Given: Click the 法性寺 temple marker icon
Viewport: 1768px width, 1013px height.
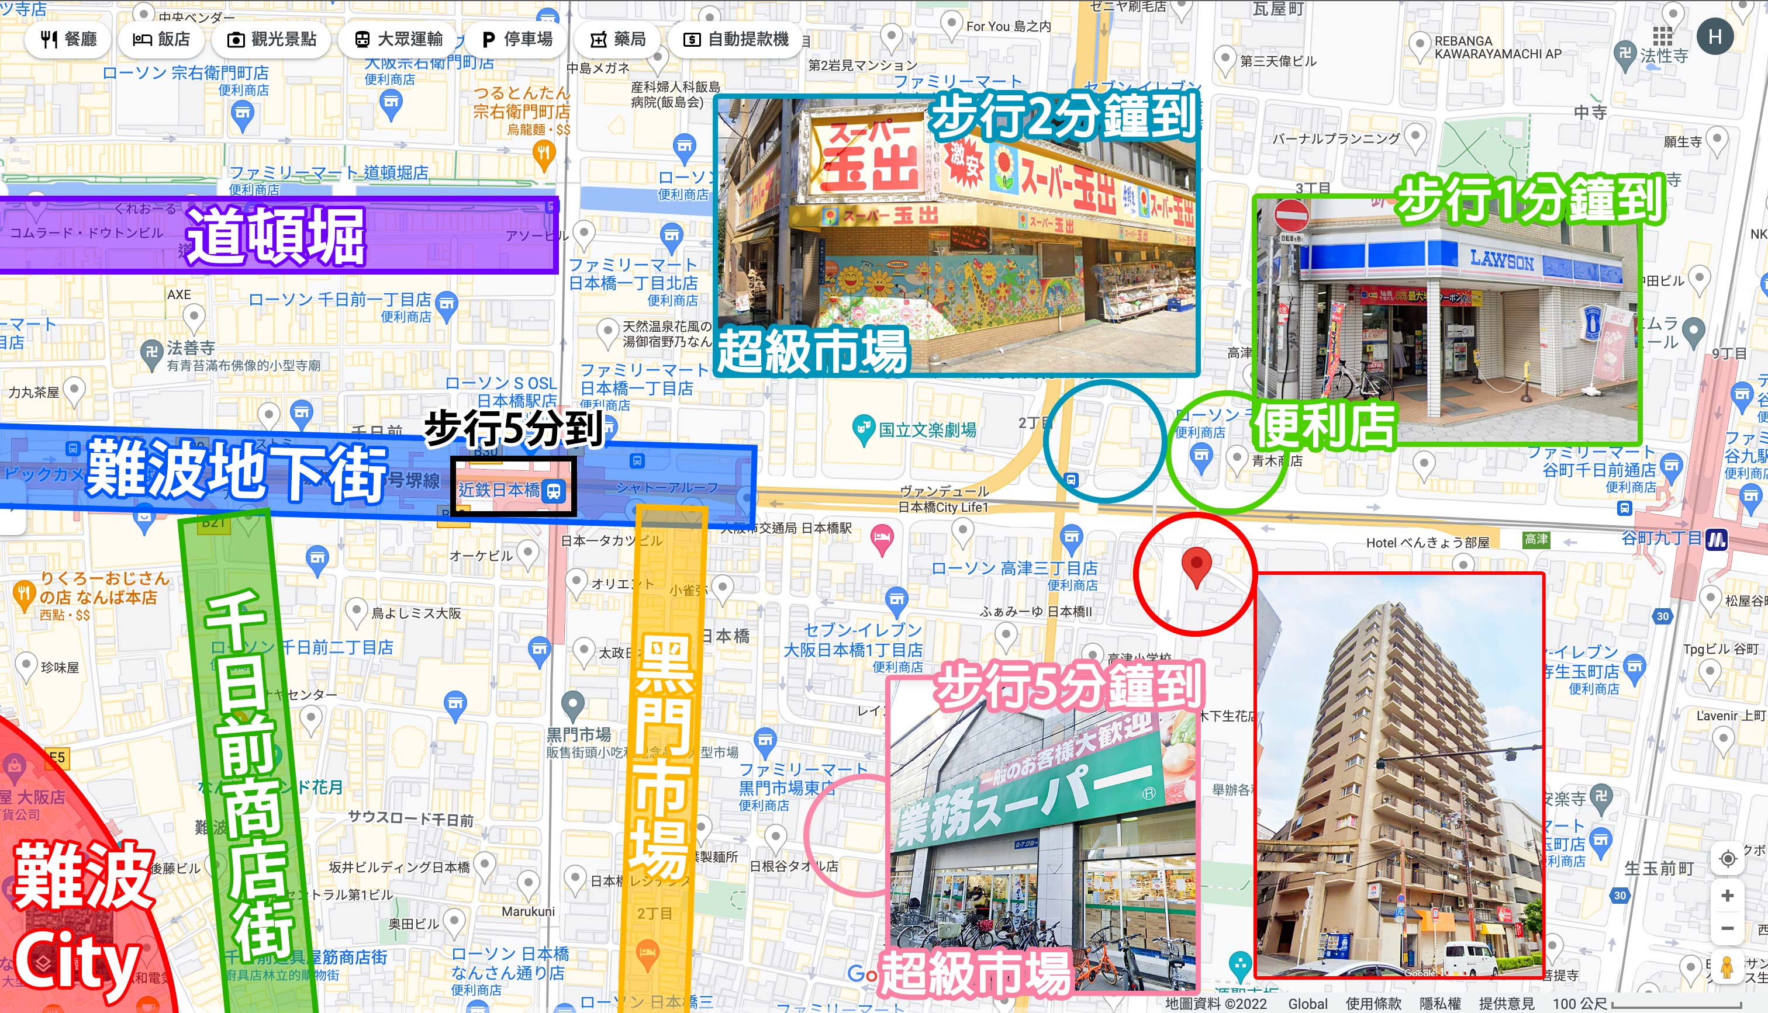Looking at the screenshot, I should click(x=1625, y=55).
